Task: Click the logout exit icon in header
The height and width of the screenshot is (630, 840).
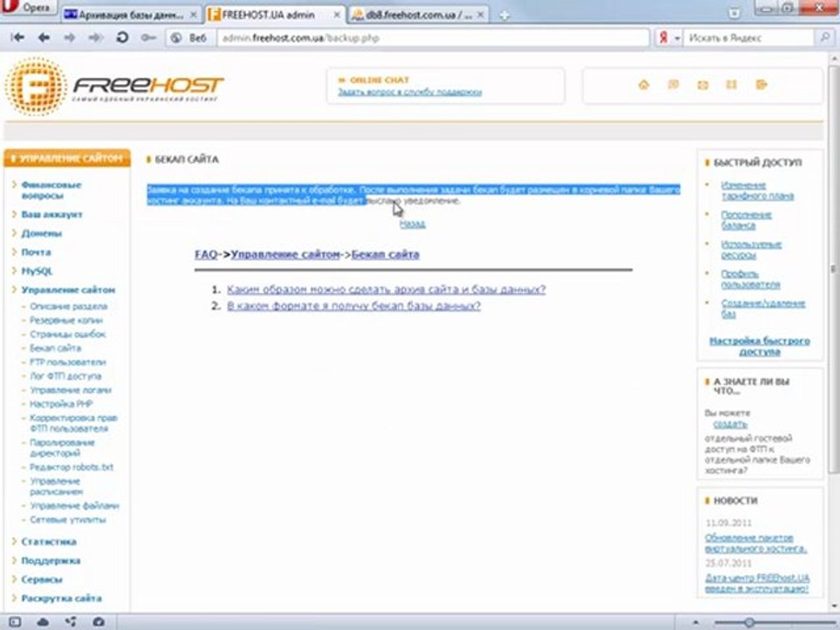Action: (x=761, y=85)
